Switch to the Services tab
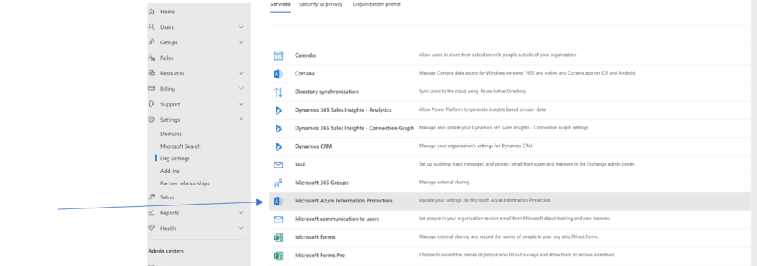This screenshot has width=757, height=266. tap(280, 4)
